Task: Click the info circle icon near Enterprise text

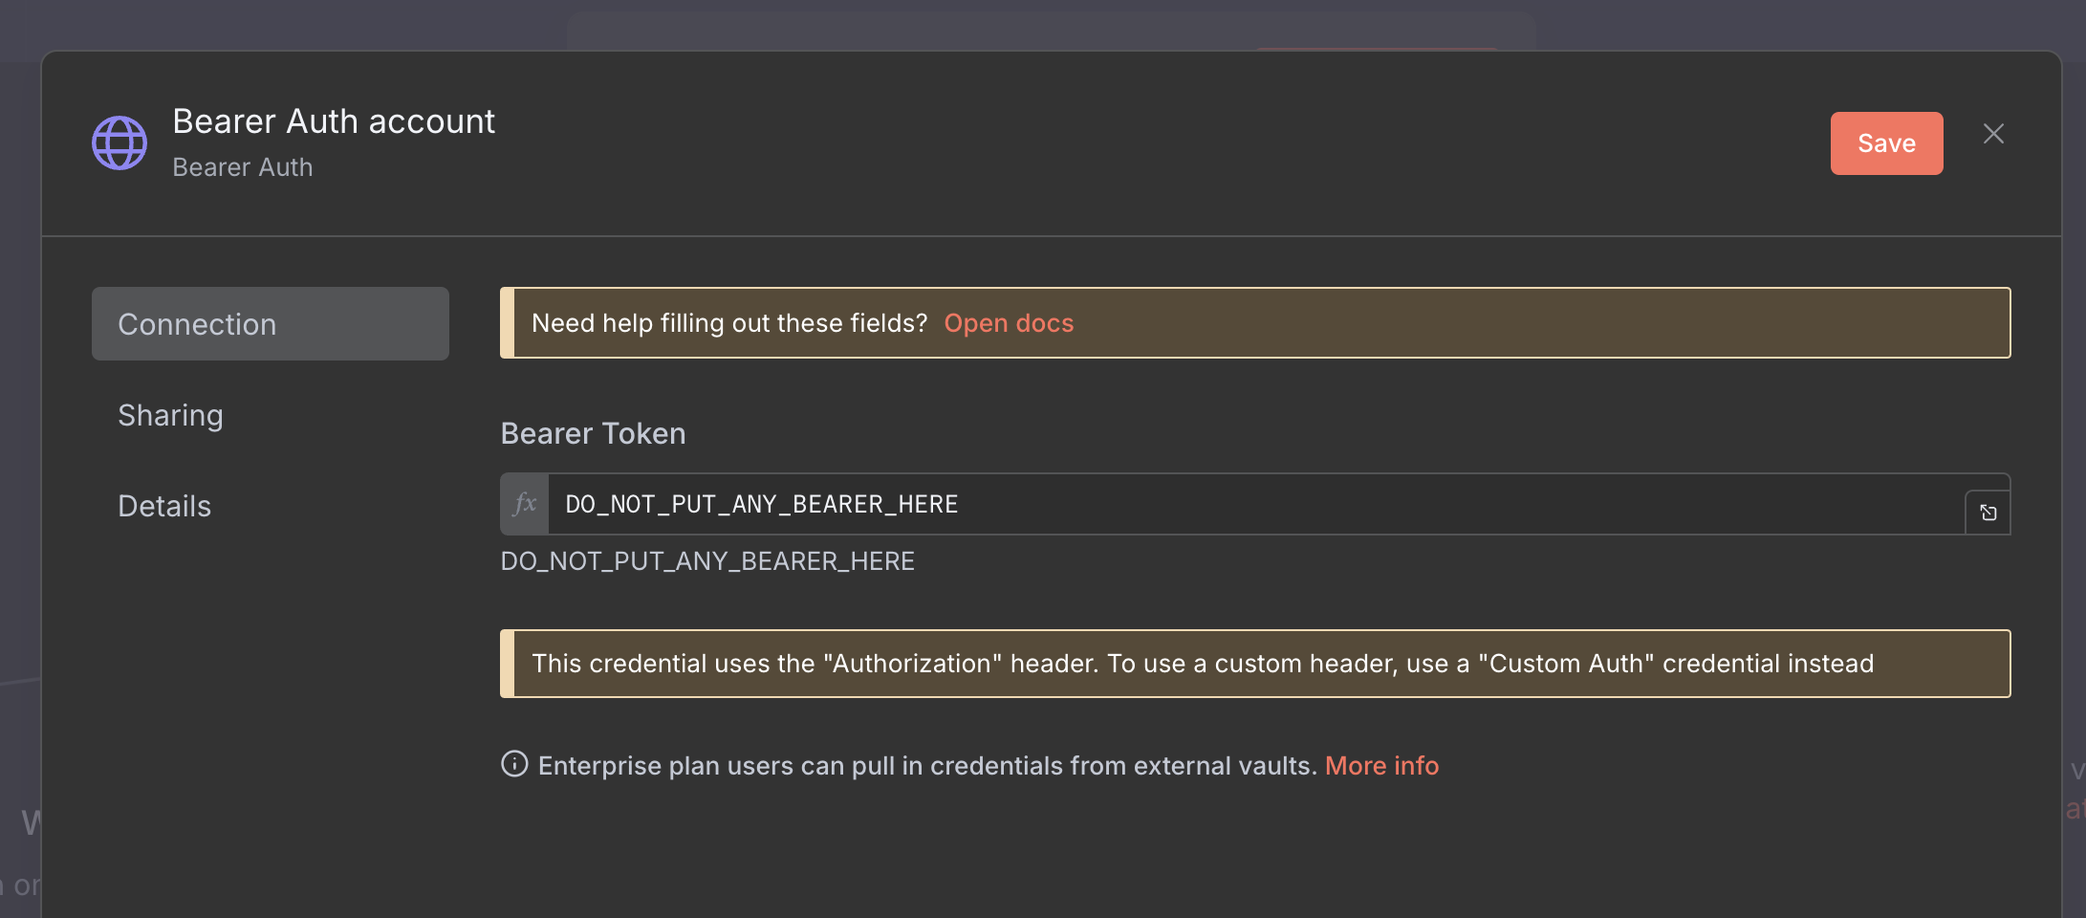Action: [x=514, y=764]
